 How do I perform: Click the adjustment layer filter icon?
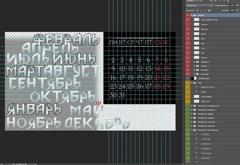tap(216, 1)
